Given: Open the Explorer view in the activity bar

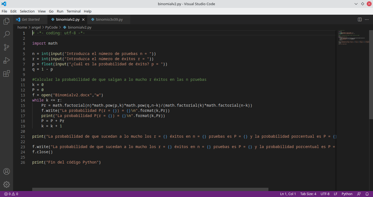Looking at the screenshot, I should [7, 21].
